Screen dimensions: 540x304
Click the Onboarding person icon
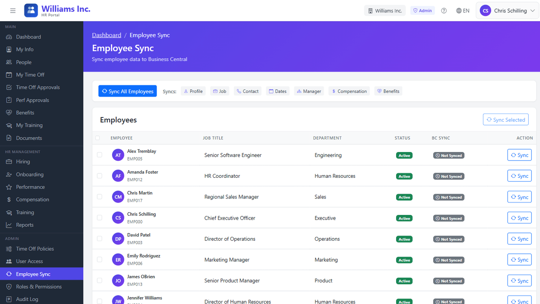[x=9, y=174]
